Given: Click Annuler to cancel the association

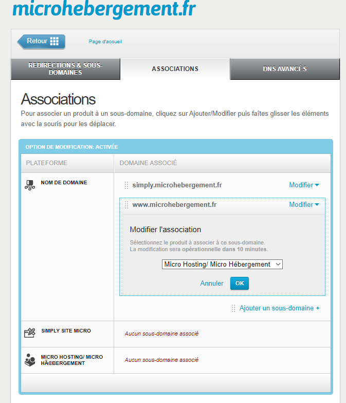Looking at the screenshot, I should click(212, 283).
